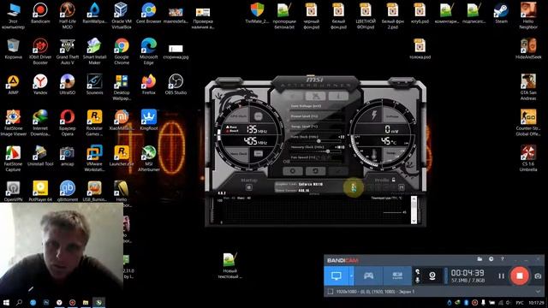Select the Grand Theft Auto V desktop icon
548x308 pixels.
(x=67, y=51)
